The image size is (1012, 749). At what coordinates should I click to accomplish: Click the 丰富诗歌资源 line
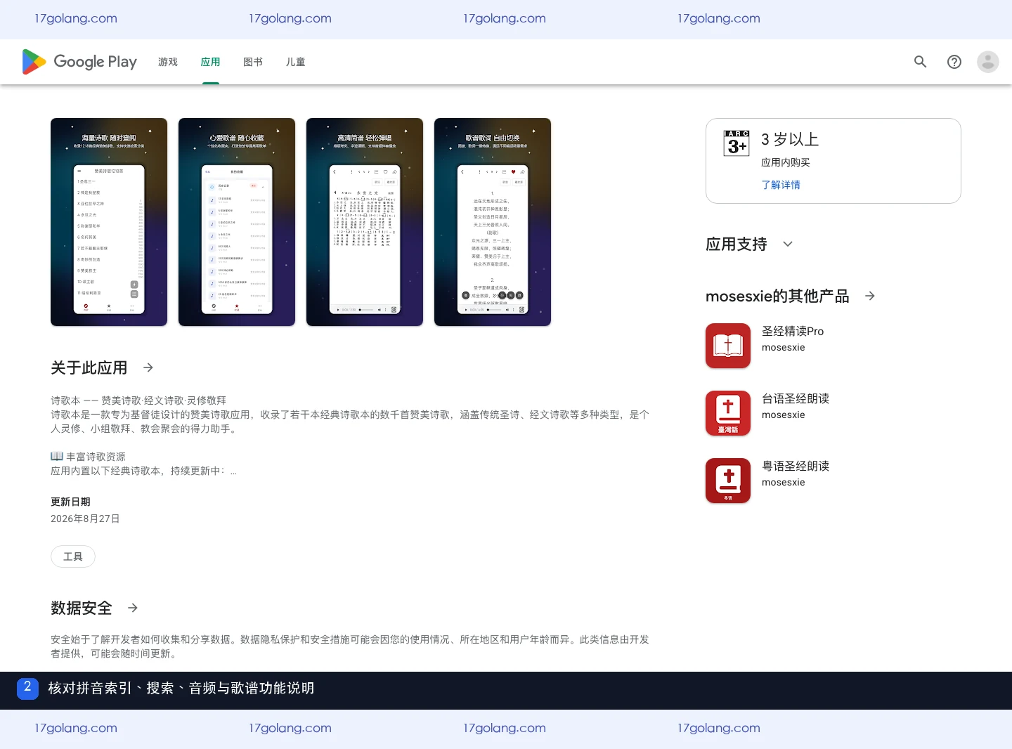tap(88, 457)
